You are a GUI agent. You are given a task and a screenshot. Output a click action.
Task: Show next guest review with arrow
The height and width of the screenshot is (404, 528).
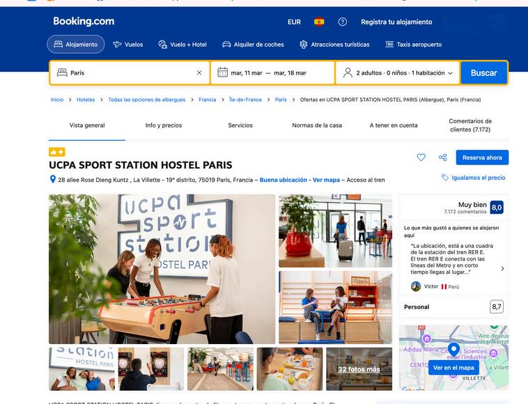[x=502, y=268]
